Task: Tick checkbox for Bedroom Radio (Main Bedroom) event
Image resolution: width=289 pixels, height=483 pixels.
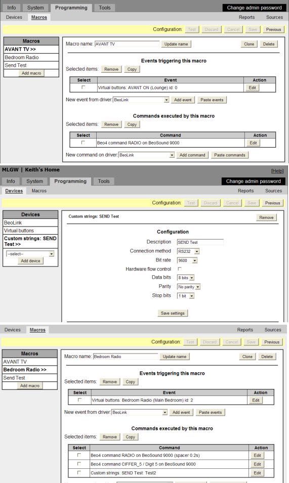Action: point(79,400)
